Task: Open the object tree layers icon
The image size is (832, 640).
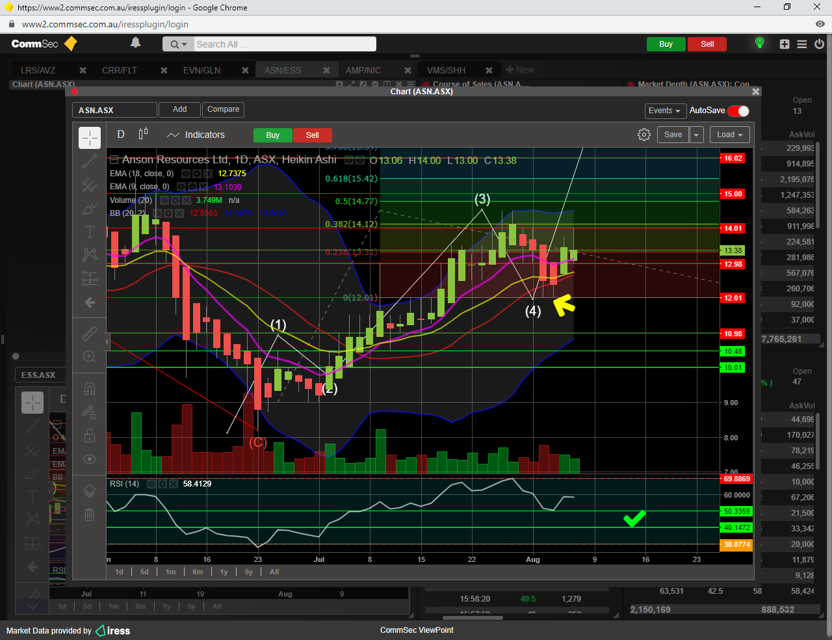Action: [x=90, y=491]
